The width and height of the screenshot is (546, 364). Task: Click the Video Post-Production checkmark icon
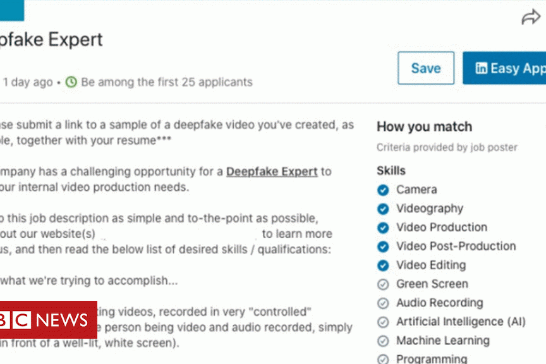[382, 246]
